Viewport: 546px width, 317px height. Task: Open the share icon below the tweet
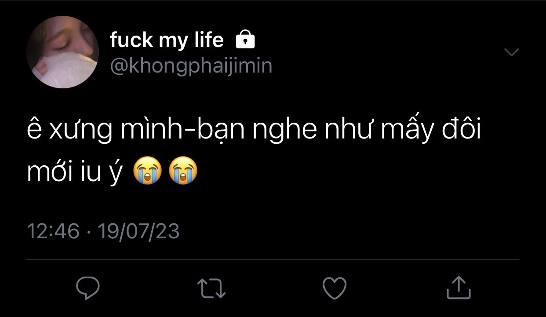tap(459, 288)
